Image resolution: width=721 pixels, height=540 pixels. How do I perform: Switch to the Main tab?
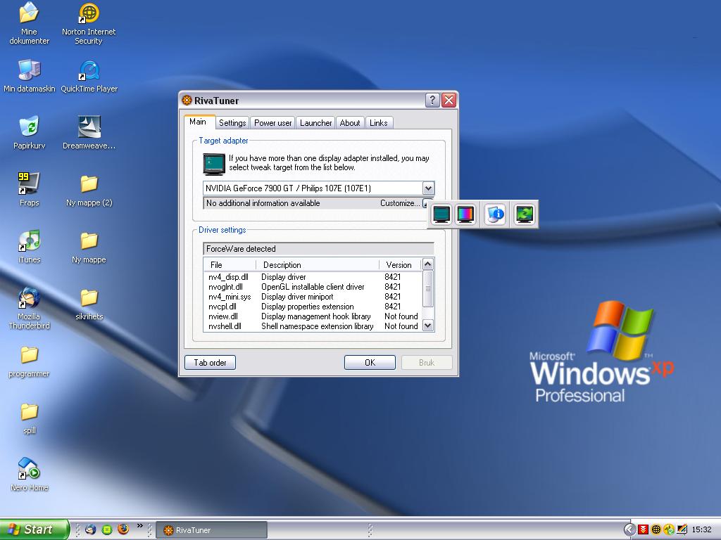198,122
